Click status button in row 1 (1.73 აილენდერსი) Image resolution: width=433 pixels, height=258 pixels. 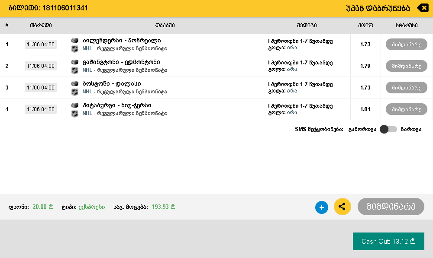[x=407, y=45]
